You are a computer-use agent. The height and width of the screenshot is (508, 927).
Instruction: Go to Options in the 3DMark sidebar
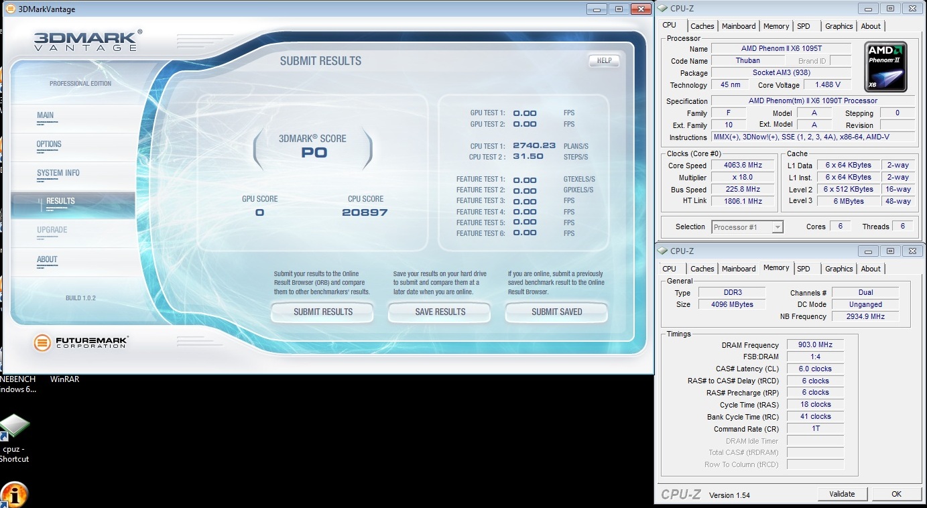point(49,145)
